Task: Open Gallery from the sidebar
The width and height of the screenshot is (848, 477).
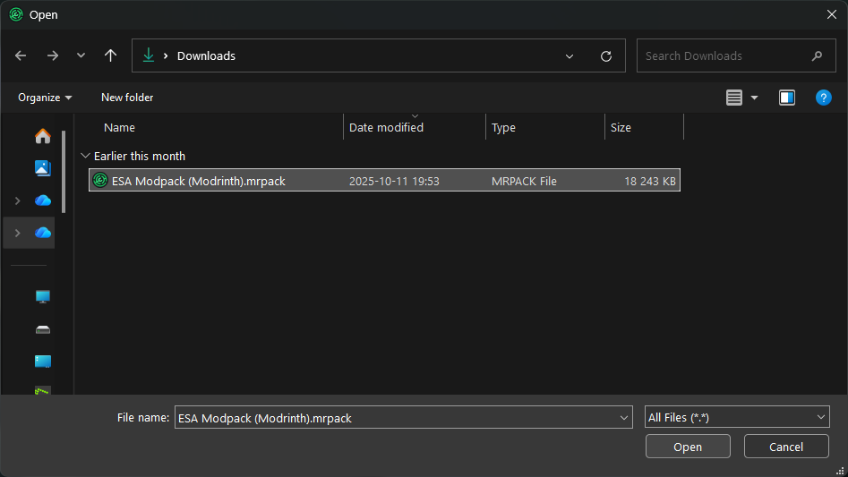Action: tap(42, 168)
